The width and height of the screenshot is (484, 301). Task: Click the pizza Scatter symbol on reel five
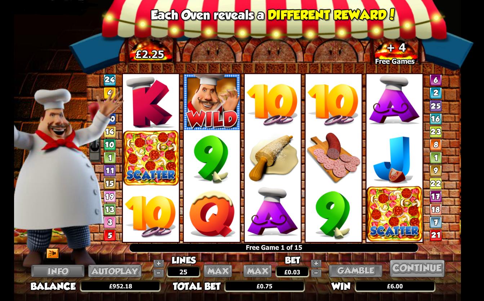pyautogui.click(x=394, y=214)
